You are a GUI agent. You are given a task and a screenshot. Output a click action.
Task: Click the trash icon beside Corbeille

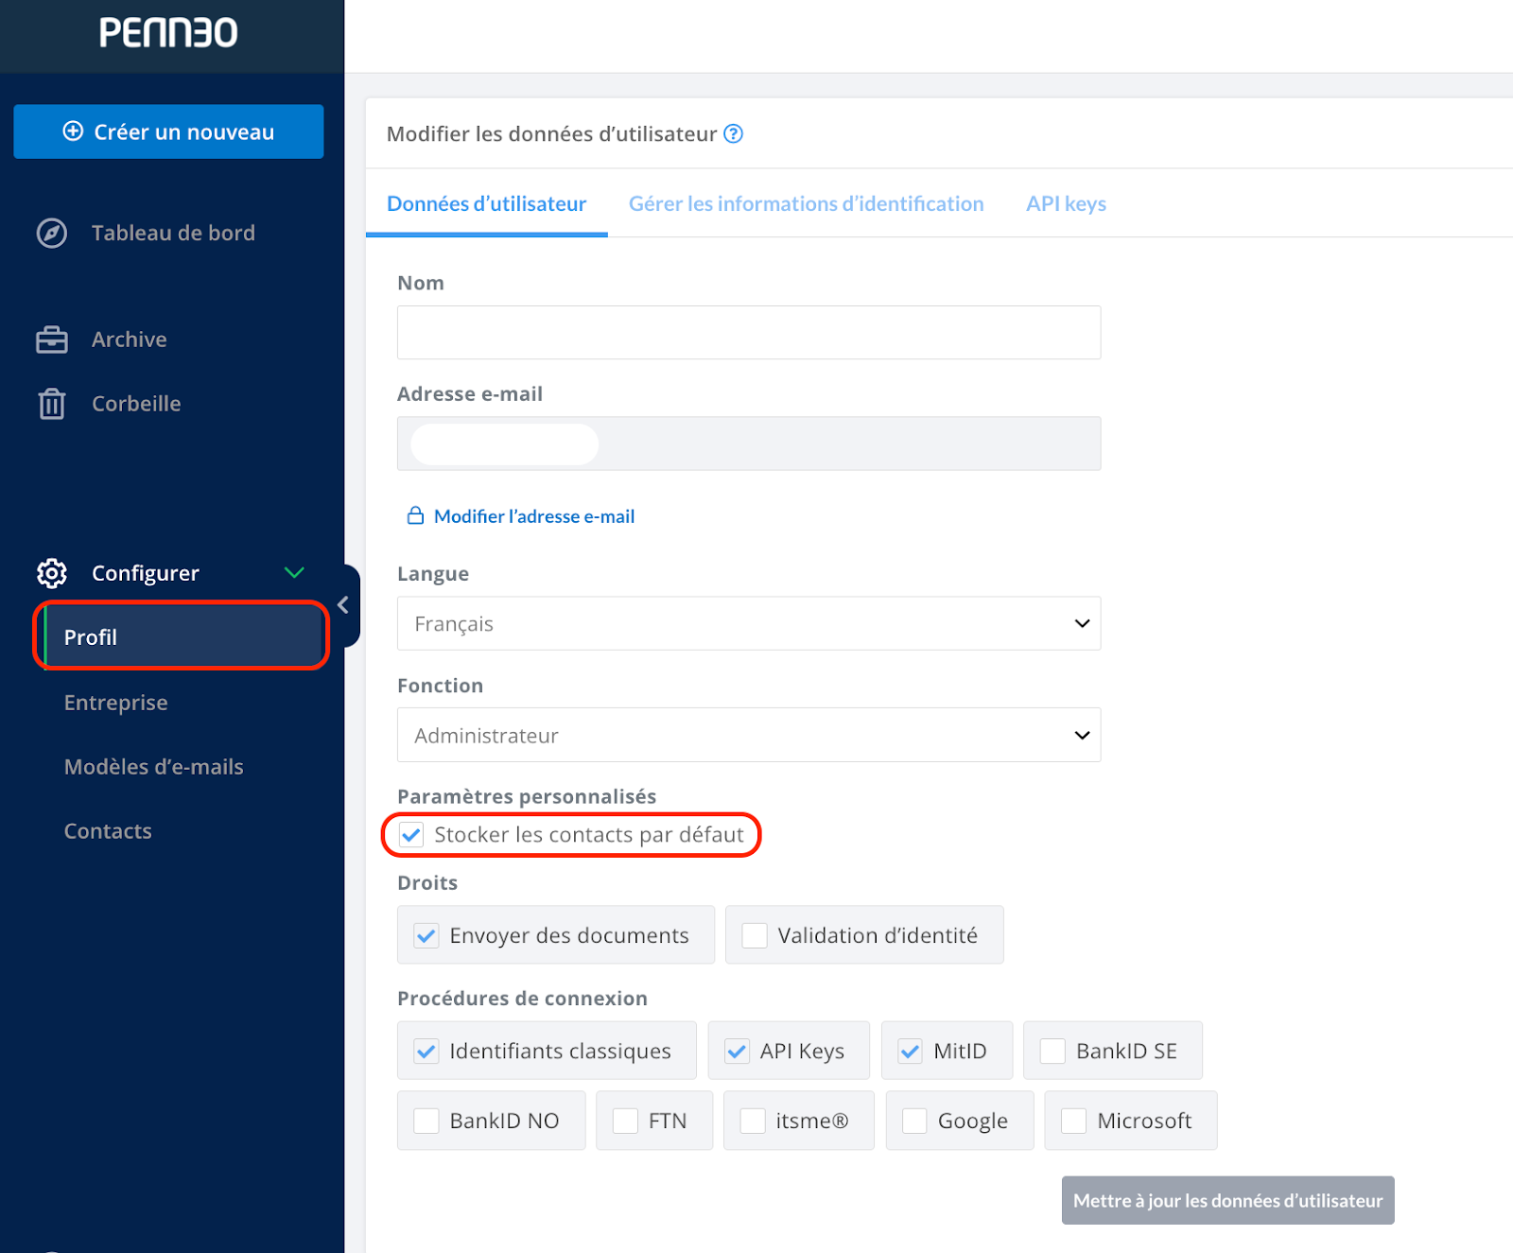coord(51,404)
